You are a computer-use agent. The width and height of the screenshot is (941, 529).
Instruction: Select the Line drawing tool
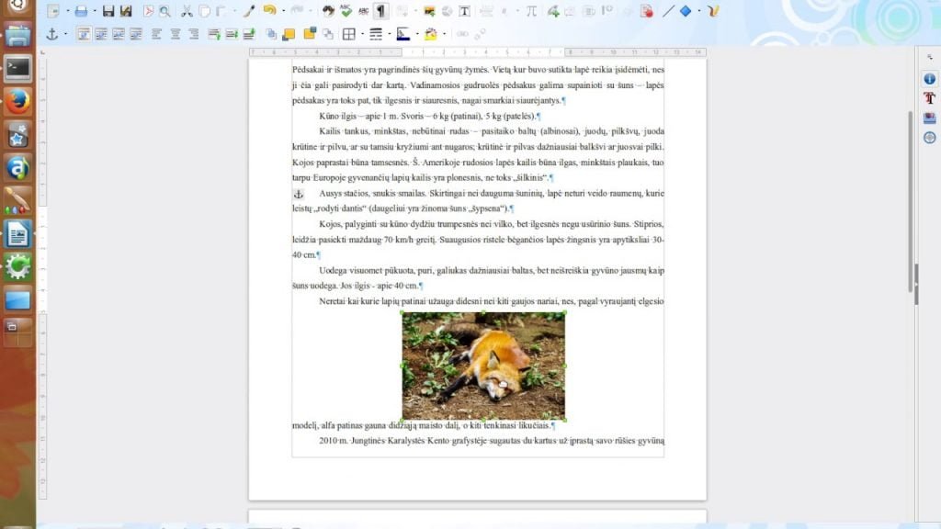click(x=668, y=11)
